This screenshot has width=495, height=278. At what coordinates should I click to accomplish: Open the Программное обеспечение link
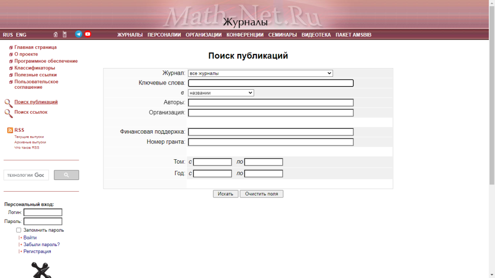point(46,61)
